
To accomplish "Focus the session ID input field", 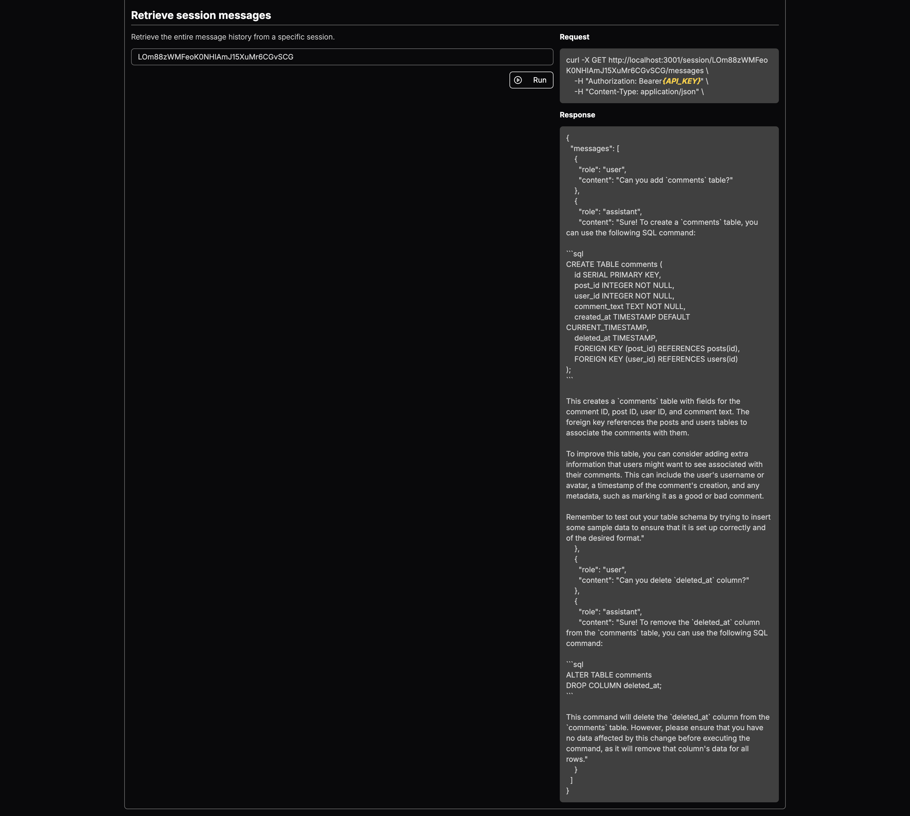I will [x=342, y=57].
